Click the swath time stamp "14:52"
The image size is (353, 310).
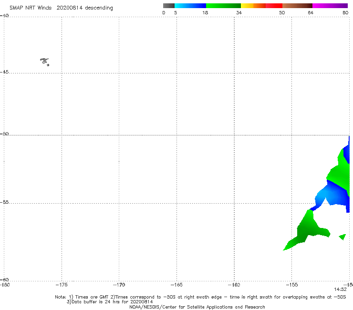point(340,289)
